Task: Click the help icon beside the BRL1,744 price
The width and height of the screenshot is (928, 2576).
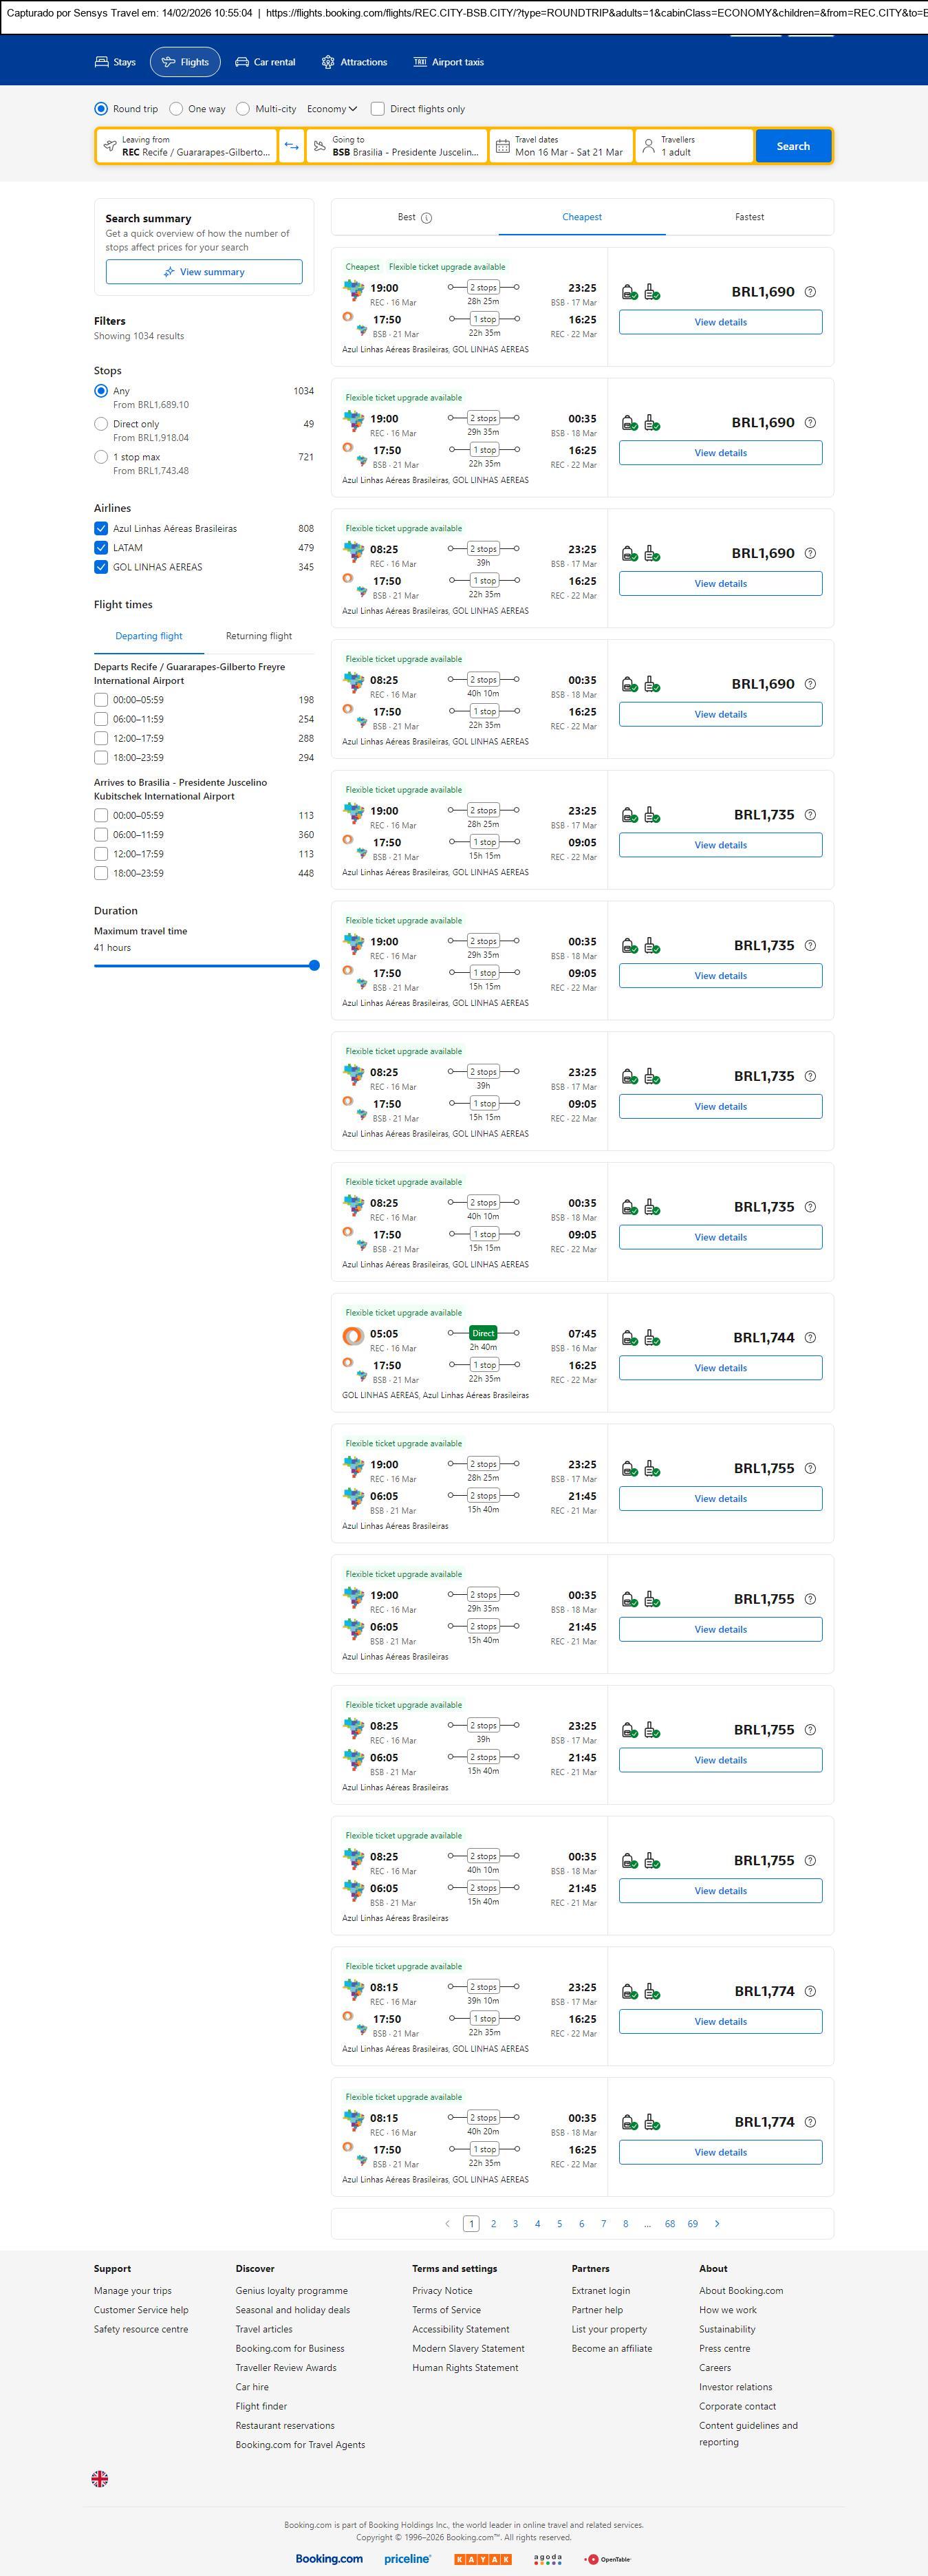Action: pyautogui.click(x=810, y=1338)
